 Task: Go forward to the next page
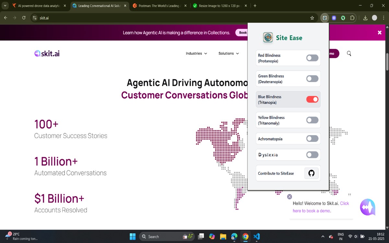pos(15,18)
